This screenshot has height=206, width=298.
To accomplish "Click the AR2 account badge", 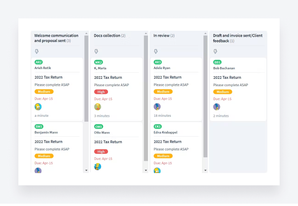I will tap(39, 62).
